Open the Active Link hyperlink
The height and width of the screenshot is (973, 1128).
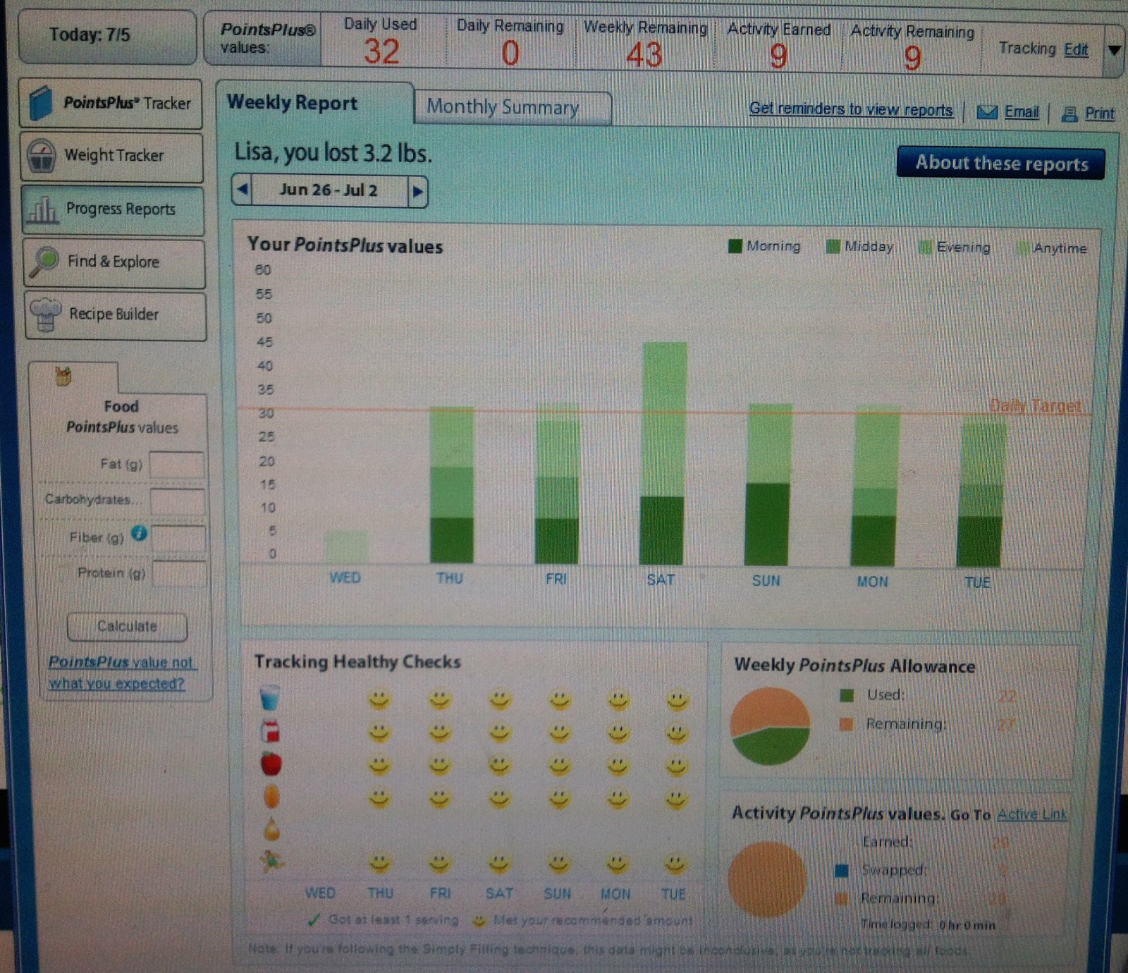[1031, 814]
